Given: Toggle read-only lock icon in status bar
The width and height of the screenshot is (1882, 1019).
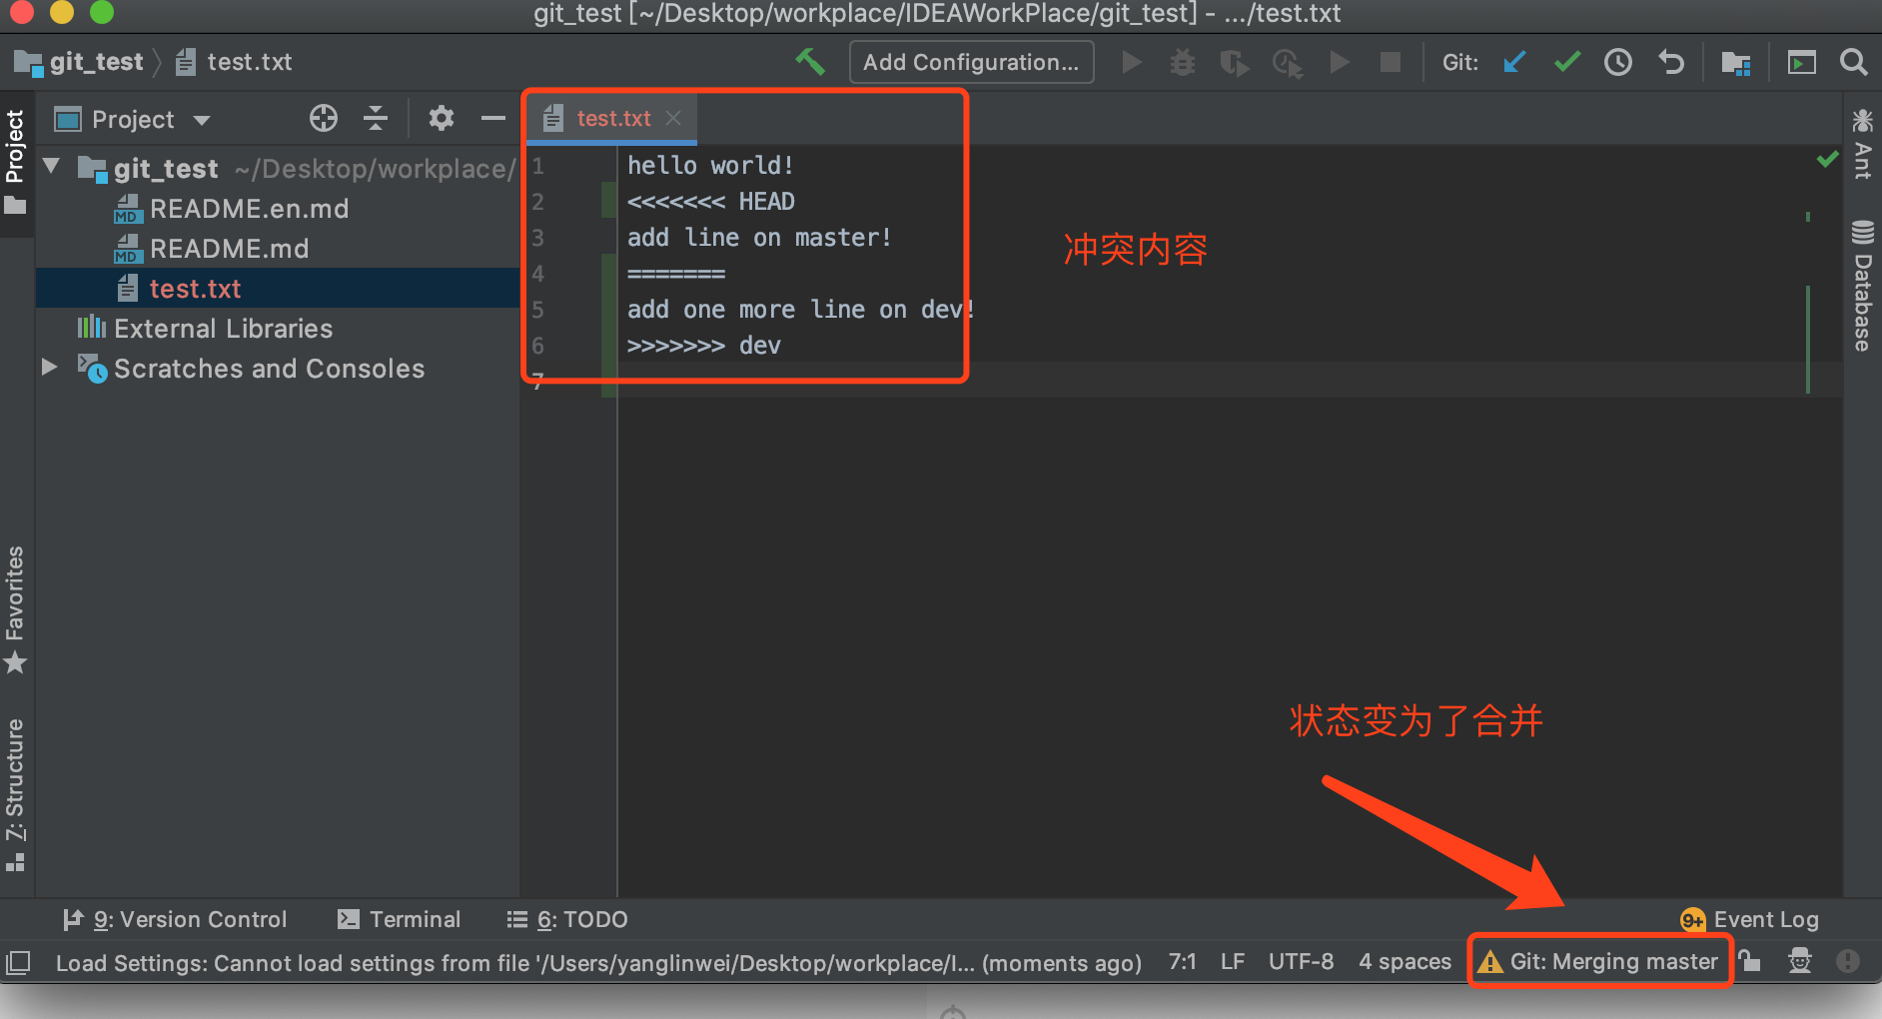Looking at the screenshot, I should pyautogui.click(x=1749, y=961).
